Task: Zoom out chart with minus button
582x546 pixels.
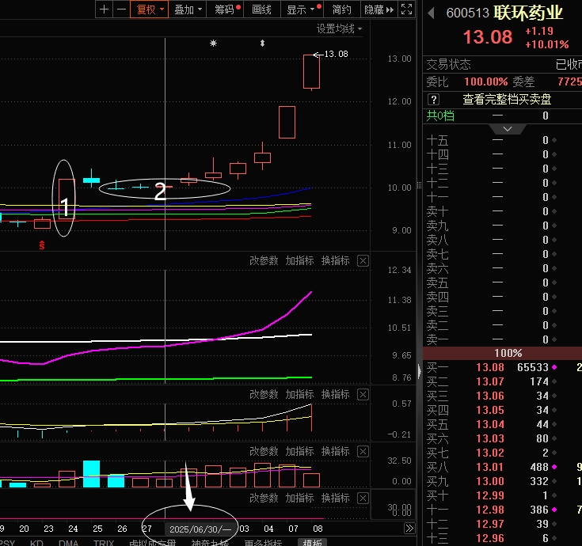Action: 121,9
